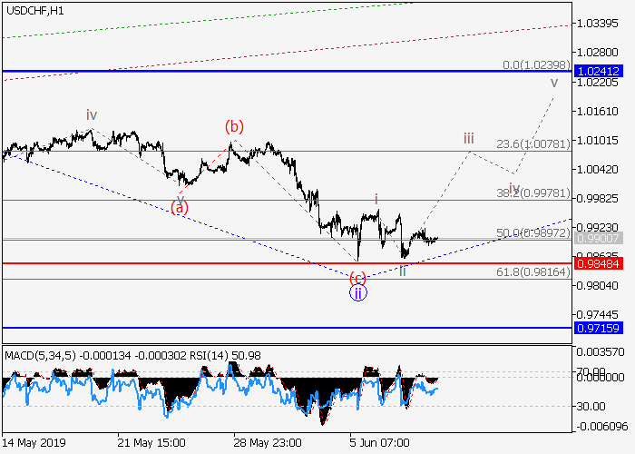Click the USDCHF,H1 chart title
This screenshot has width=635, height=454.
point(32,10)
